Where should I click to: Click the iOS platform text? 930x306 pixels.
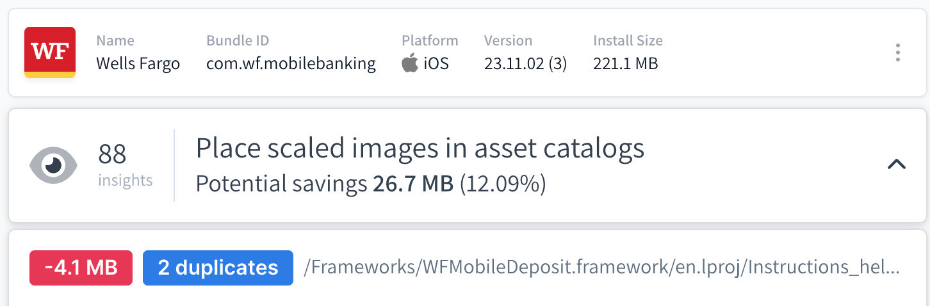[436, 63]
